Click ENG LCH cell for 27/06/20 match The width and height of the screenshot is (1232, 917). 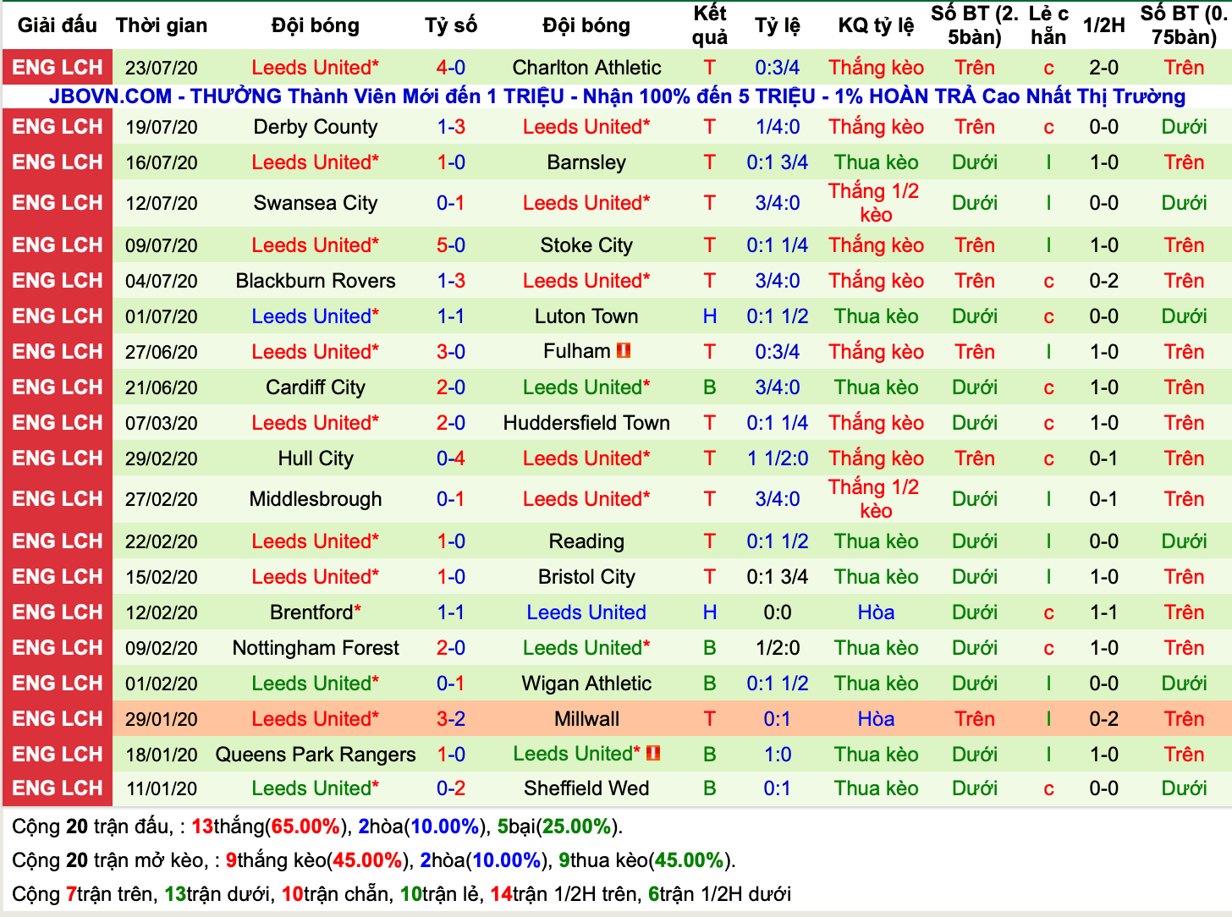point(58,351)
